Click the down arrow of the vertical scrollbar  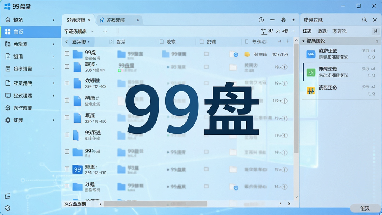296,197
